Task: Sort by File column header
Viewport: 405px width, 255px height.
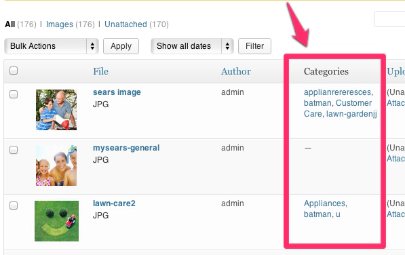Action: [100, 71]
